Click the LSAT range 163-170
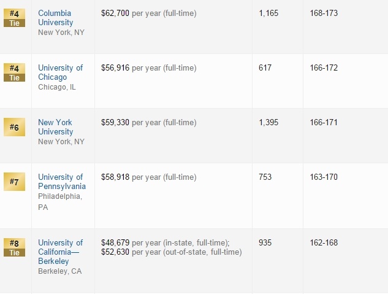 [x=324, y=177]
